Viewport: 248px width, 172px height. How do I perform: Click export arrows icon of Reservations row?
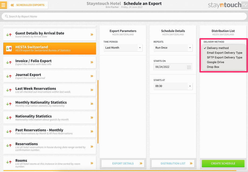pyautogui.click(x=9, y=145)
